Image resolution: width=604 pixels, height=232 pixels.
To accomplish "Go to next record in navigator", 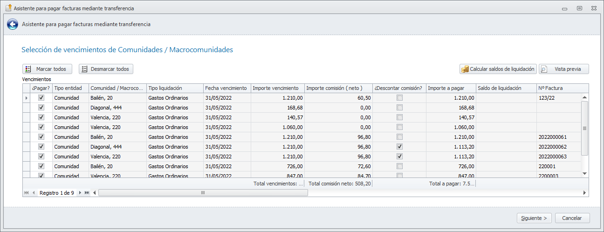I will [x=80, y=193].
